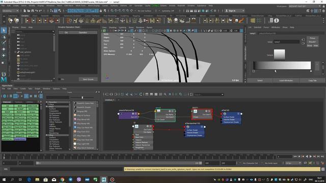This screenshot has width=326, height=183.
Task: Click the info 'i' shelf icon
Action: [x=276, y=20]
